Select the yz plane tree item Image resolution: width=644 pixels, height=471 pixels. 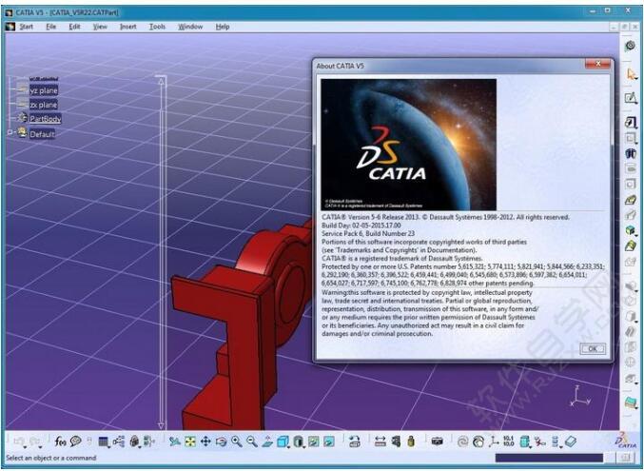[x=44, y=90]
